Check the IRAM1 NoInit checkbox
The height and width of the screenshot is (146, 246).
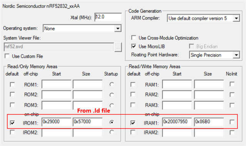232,122
